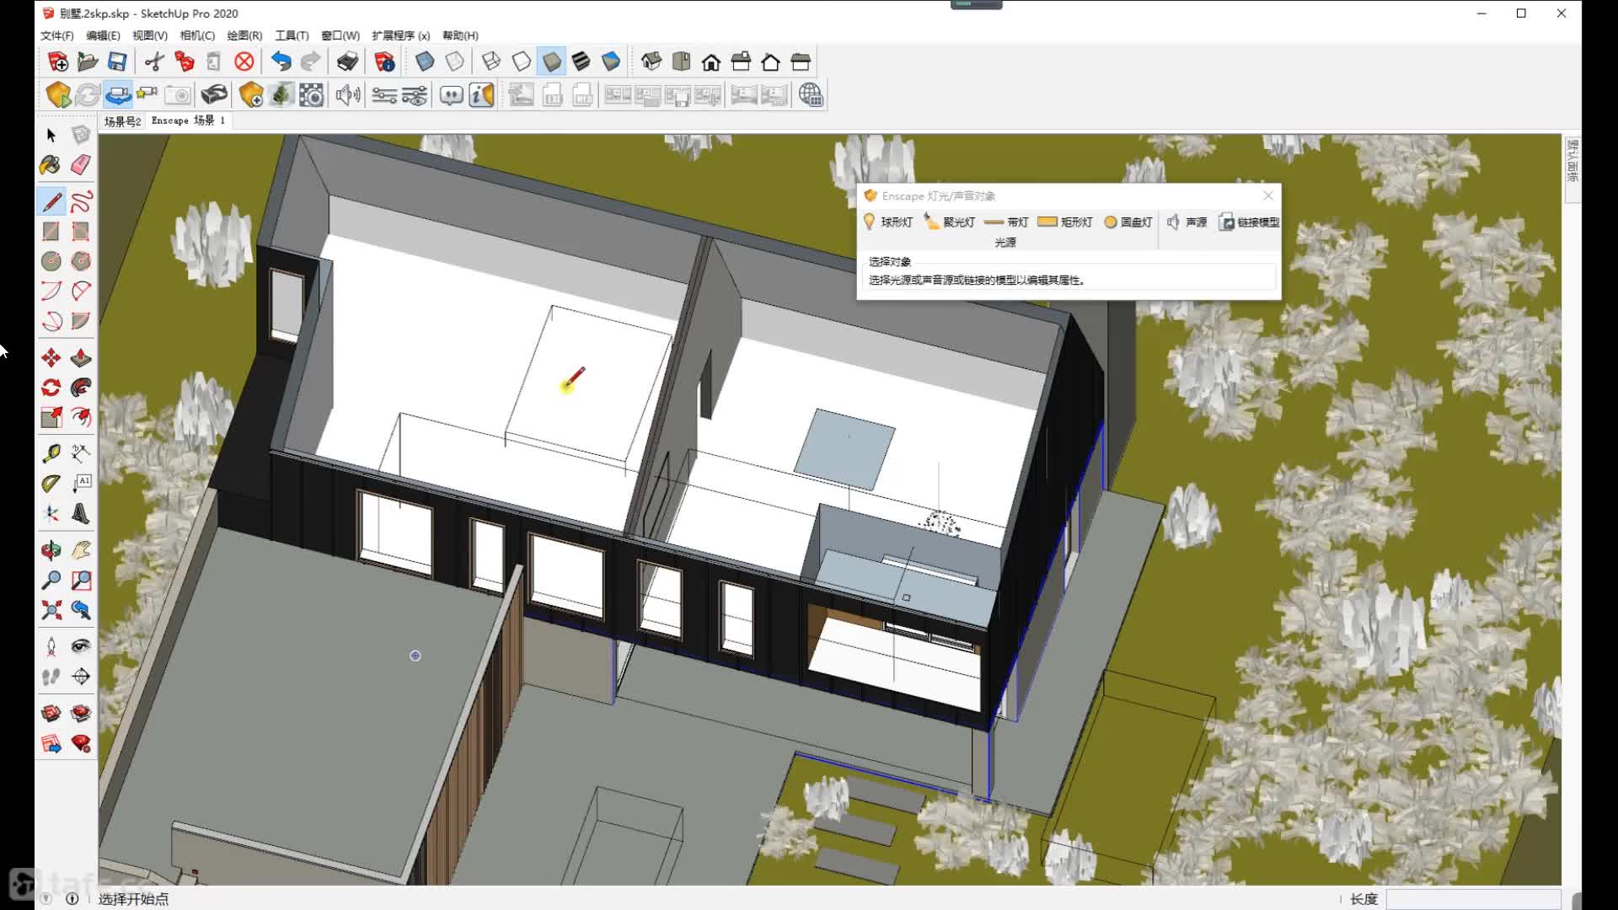Select the Tape Measure tool

(x=51, y=454)
